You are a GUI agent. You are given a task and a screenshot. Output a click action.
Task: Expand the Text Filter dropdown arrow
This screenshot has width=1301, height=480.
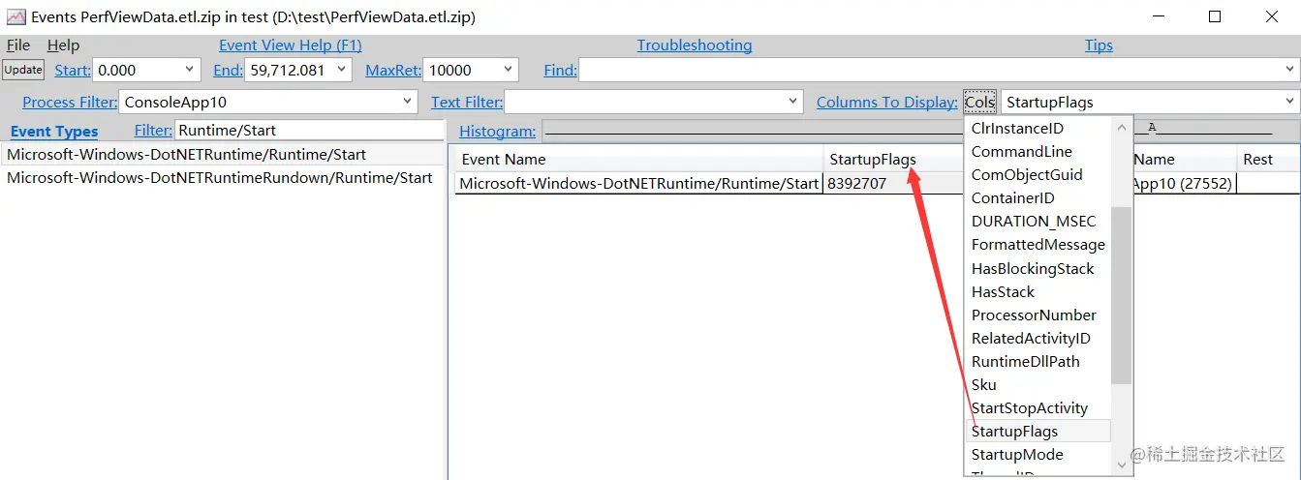click(793, 102)
